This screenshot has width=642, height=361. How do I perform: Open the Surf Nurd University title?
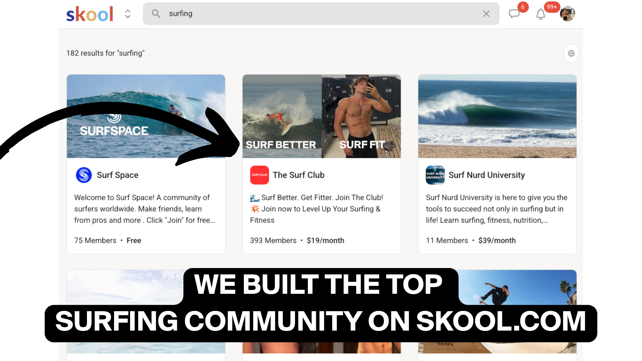click(487, 175)
